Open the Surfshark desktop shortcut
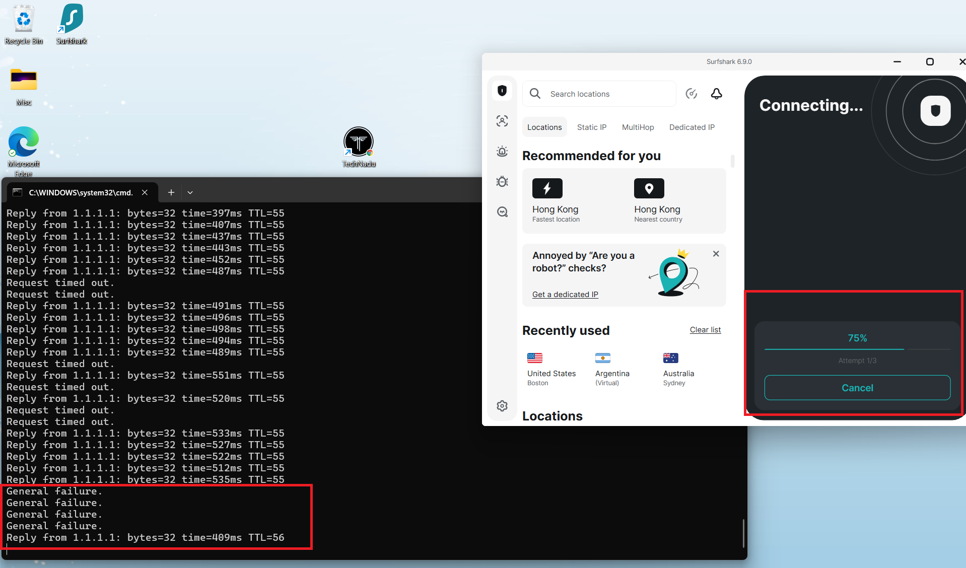 coord(72,24)
